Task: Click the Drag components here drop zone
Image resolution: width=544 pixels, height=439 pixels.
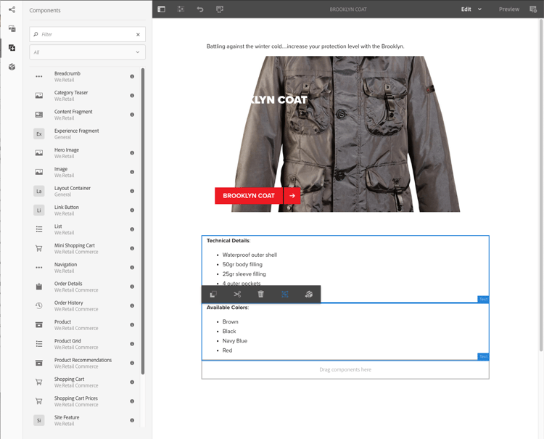Action: [x=345, y=369]
